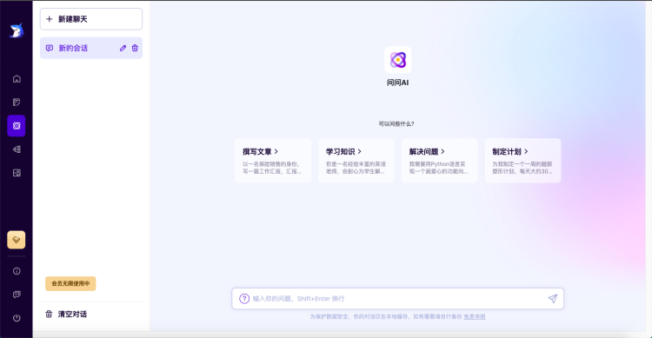Rename 新的会话 with the pencil icon

coord(123,49)
